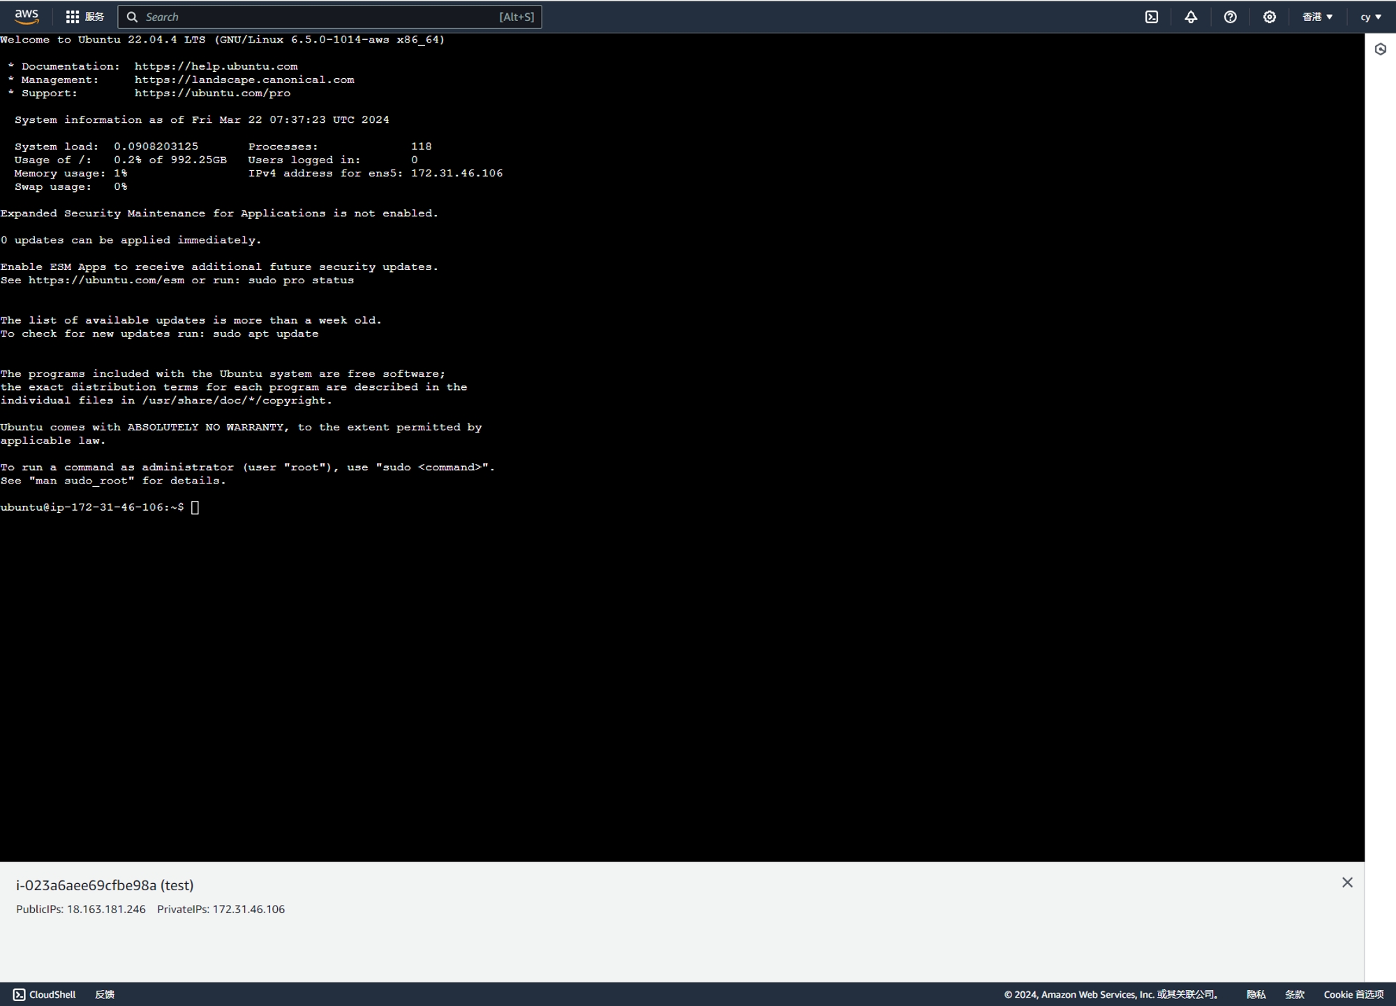Launch CloudShell from top navigation icon

[1152, 17]
